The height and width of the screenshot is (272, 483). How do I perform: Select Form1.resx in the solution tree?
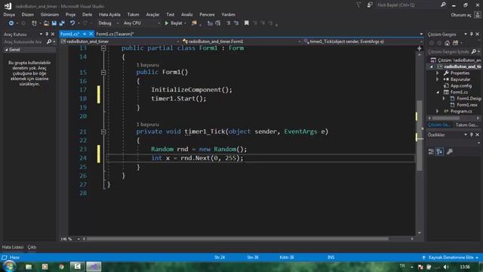[x=466, y=105]
